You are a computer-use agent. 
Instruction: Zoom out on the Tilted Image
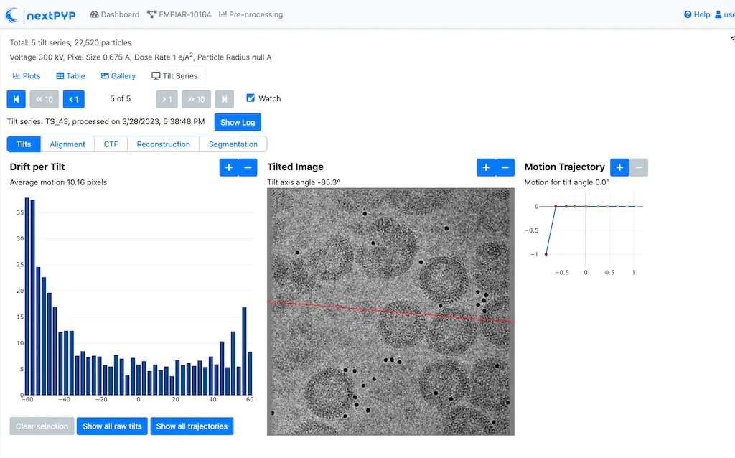[x=505, y=167]
